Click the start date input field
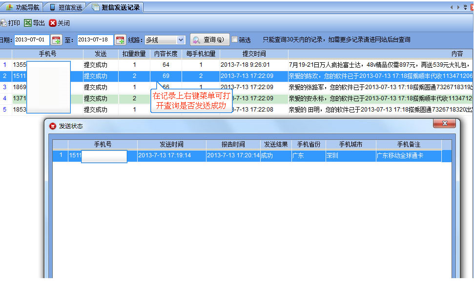This screenshot has width=474, height=283. click(x=31, y=40)
